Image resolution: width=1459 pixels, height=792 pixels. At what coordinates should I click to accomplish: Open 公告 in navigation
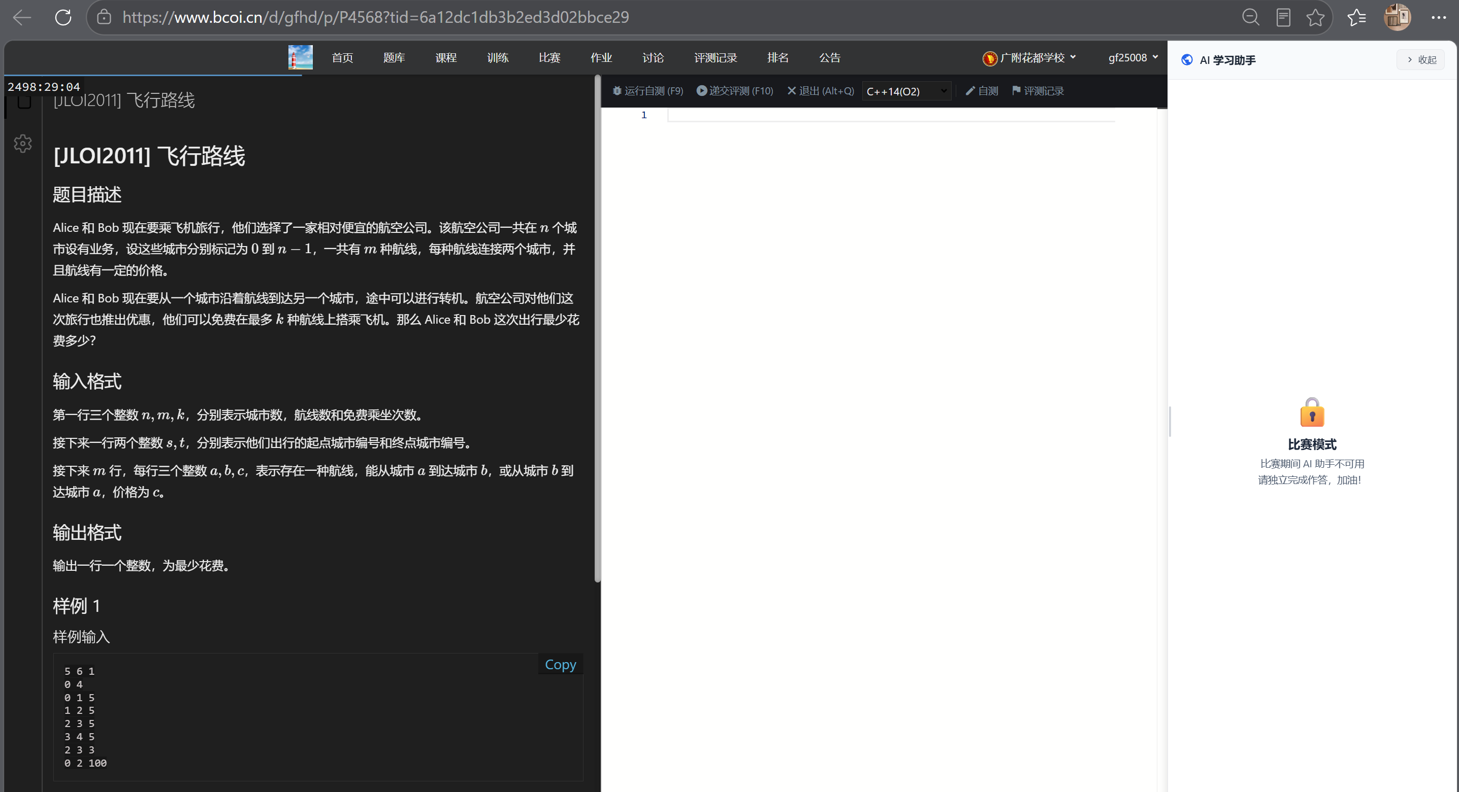[x=830, y=58]
